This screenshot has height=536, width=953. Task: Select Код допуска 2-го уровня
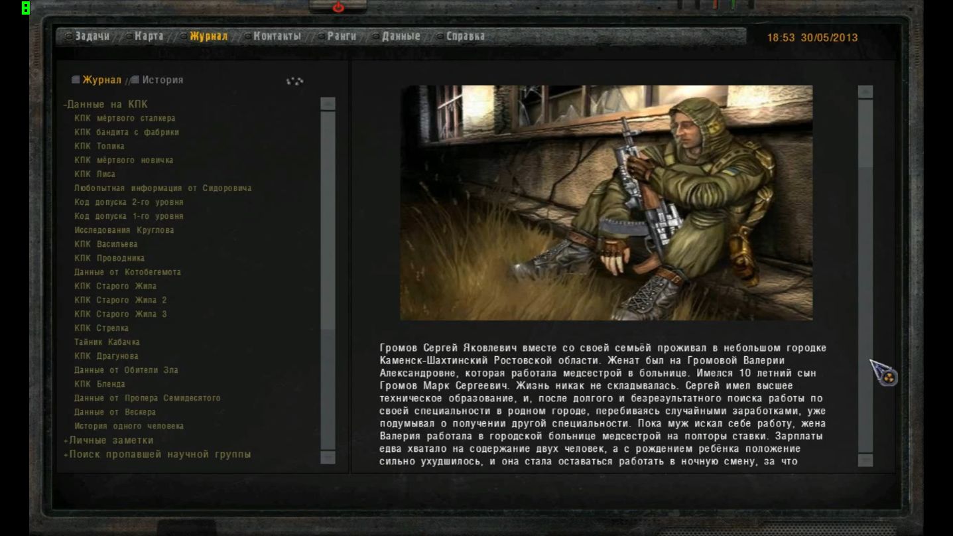129,202
